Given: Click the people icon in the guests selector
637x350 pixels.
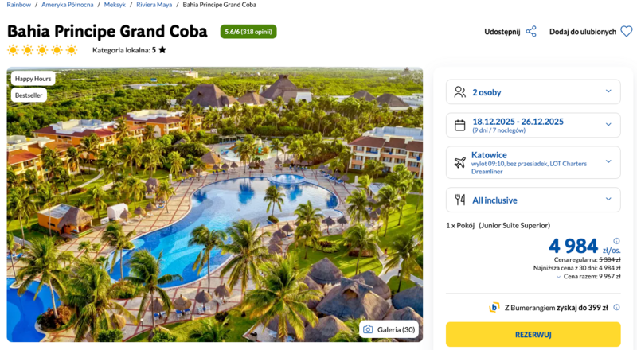Looking at the screenshot, I should pyautogui.click(x=459, y=91).
